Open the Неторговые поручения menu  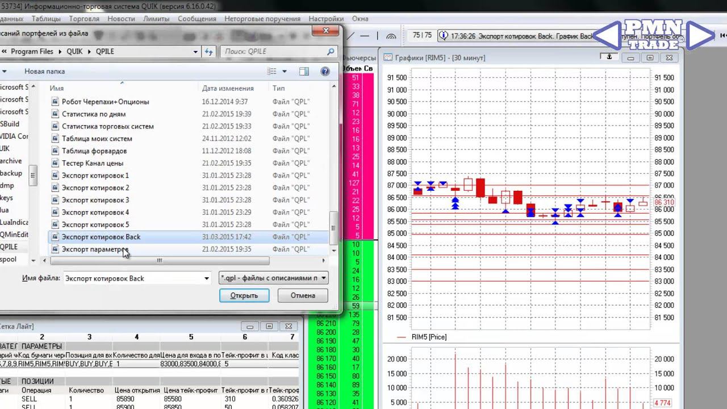[x=262, y=19]
